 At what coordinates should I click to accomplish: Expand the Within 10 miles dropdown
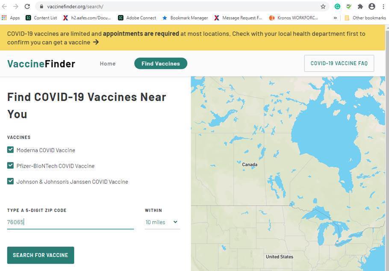tap(162, 222)
